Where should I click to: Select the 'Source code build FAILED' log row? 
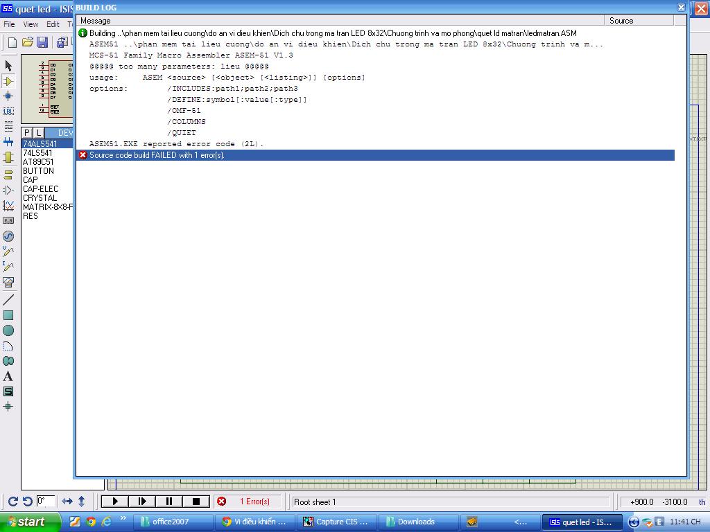tap(375, 155)
